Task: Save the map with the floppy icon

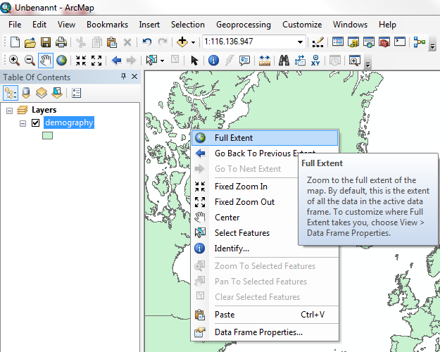Action: [46, 42]
